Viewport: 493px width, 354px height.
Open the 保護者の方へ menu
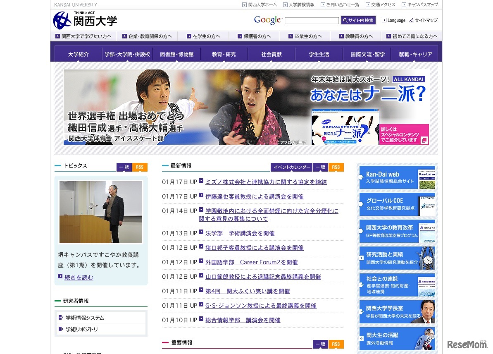coord(256,36)
